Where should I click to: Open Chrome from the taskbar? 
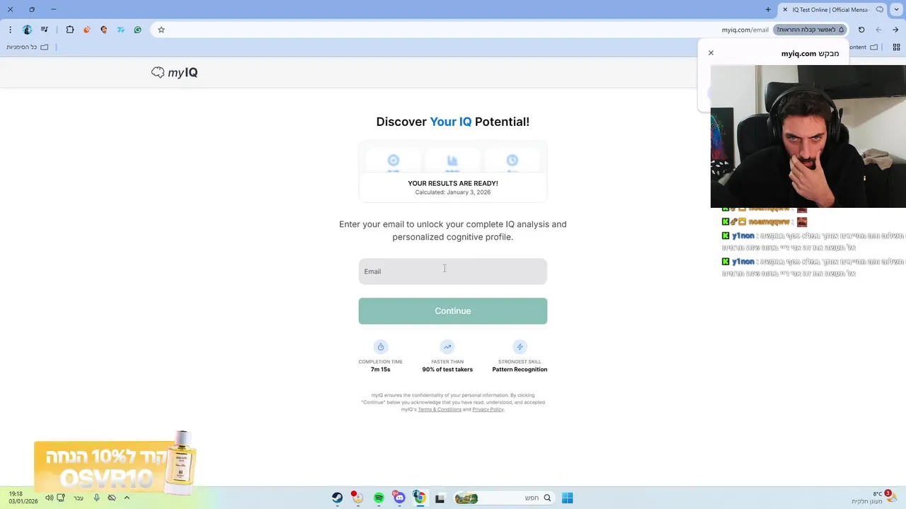420,498
